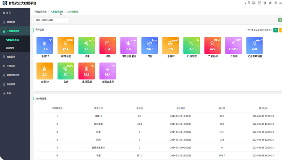Click the 温度12 temperature sensor tile

[x=45, y=45]
